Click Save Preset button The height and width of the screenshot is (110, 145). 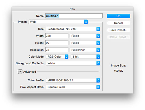point(119,30)
